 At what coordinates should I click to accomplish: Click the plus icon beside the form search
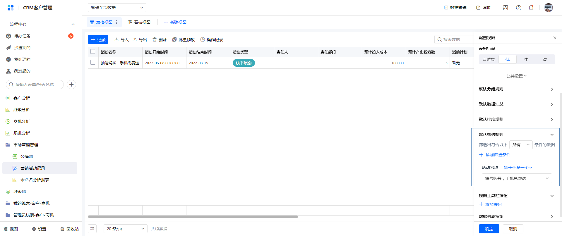[x=71, y=85]
